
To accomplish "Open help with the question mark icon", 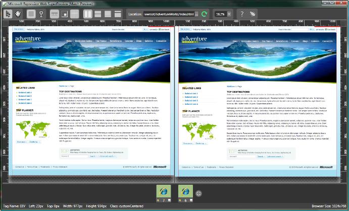I will [x=242, y=14].
